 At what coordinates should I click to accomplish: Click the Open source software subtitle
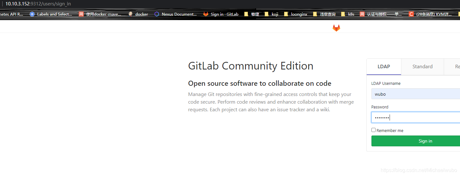[260, 84]
